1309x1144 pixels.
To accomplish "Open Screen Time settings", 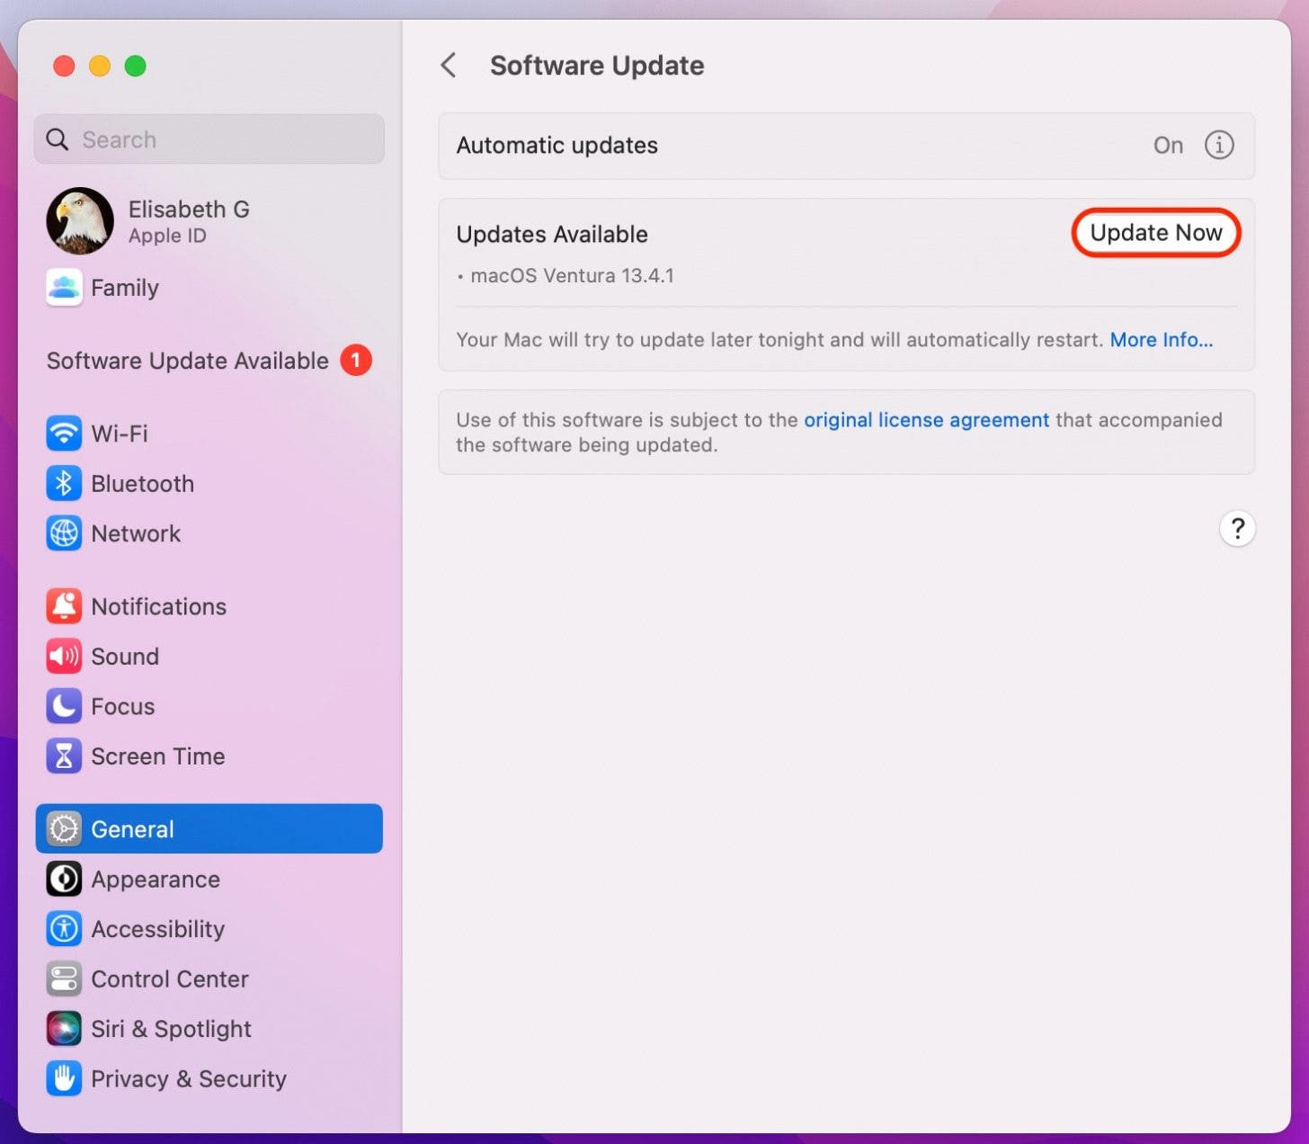I will coord(158,756).
